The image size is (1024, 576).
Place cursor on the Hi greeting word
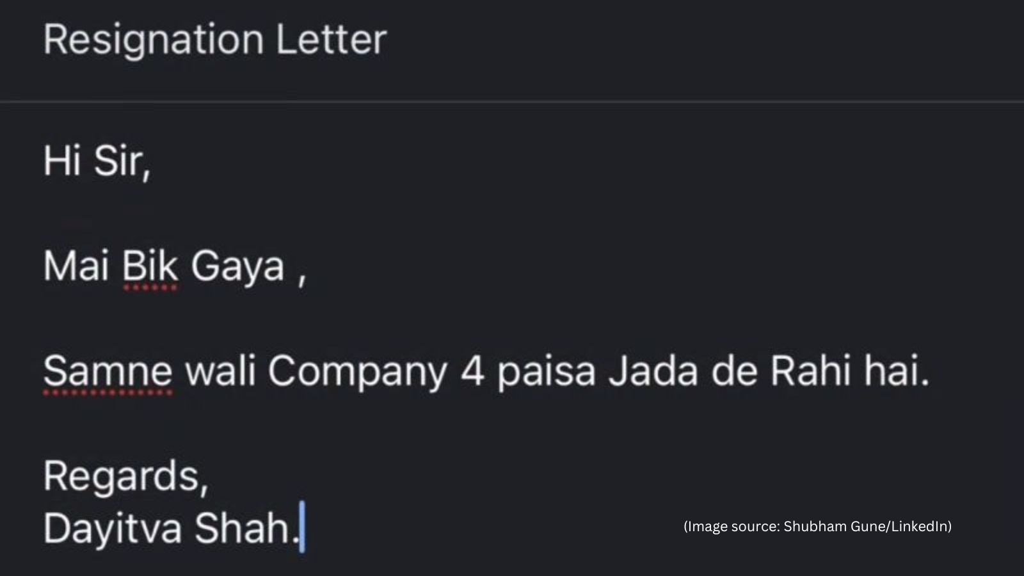click(x=63, y=160)
